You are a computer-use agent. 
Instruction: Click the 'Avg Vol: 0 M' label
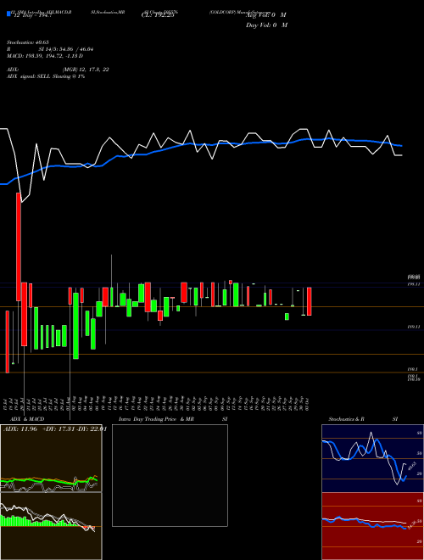pos(266,15)
